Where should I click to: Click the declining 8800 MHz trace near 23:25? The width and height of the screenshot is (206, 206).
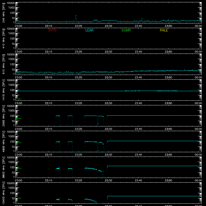[91, 168]
